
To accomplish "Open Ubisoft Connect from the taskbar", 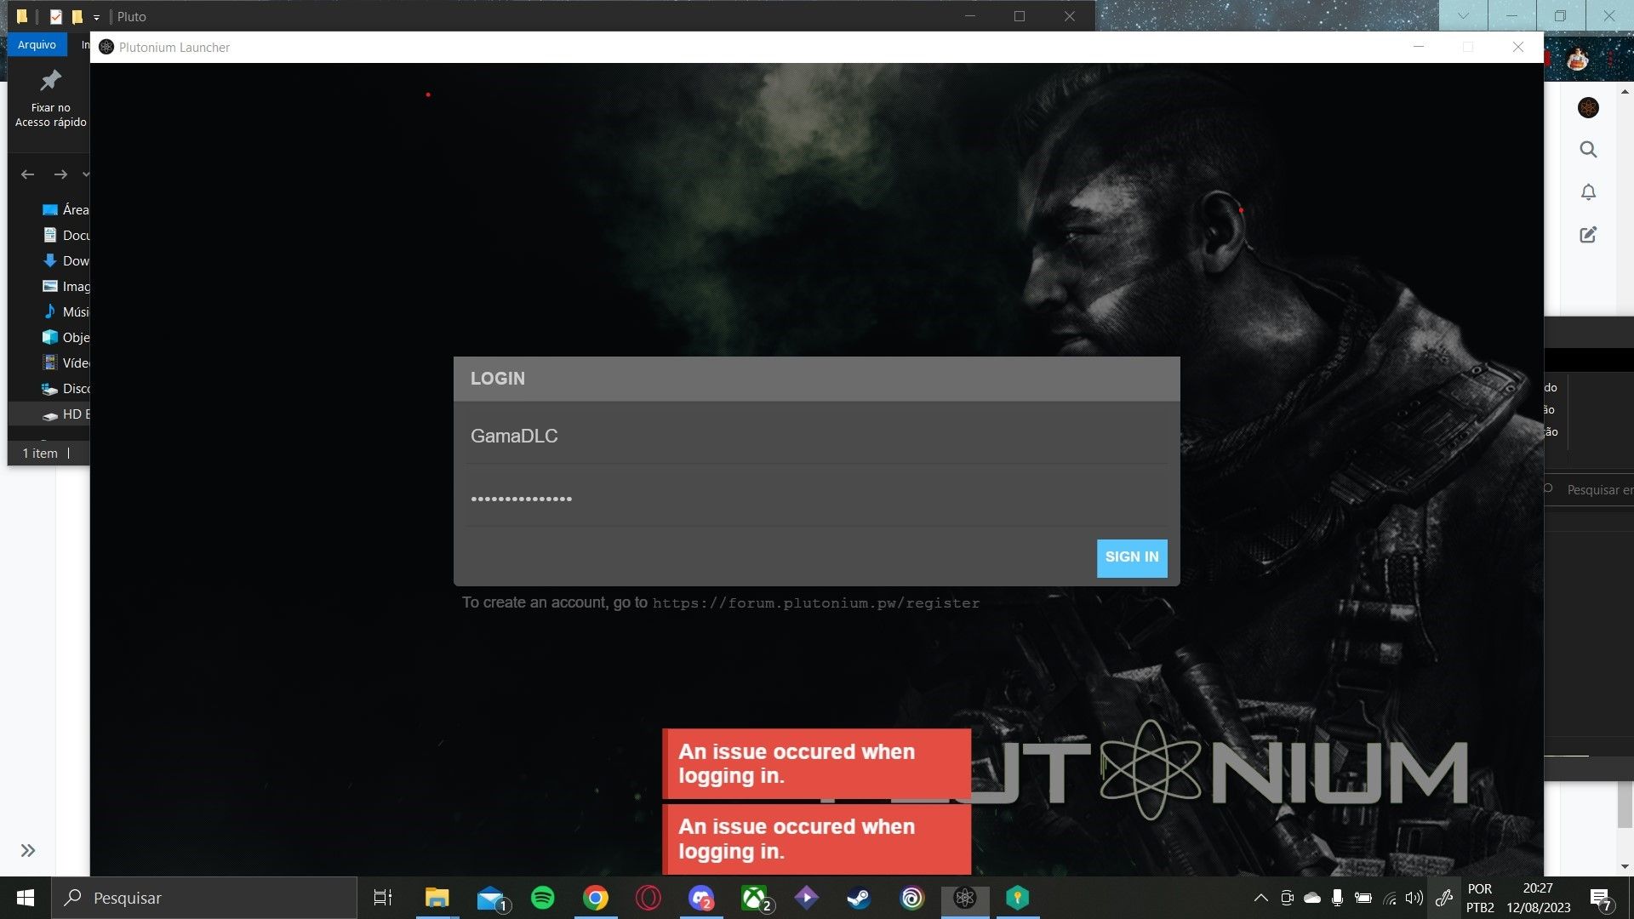I will point(912,898).
